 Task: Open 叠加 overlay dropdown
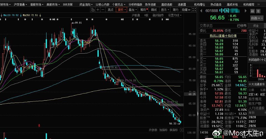coord(133,10)
